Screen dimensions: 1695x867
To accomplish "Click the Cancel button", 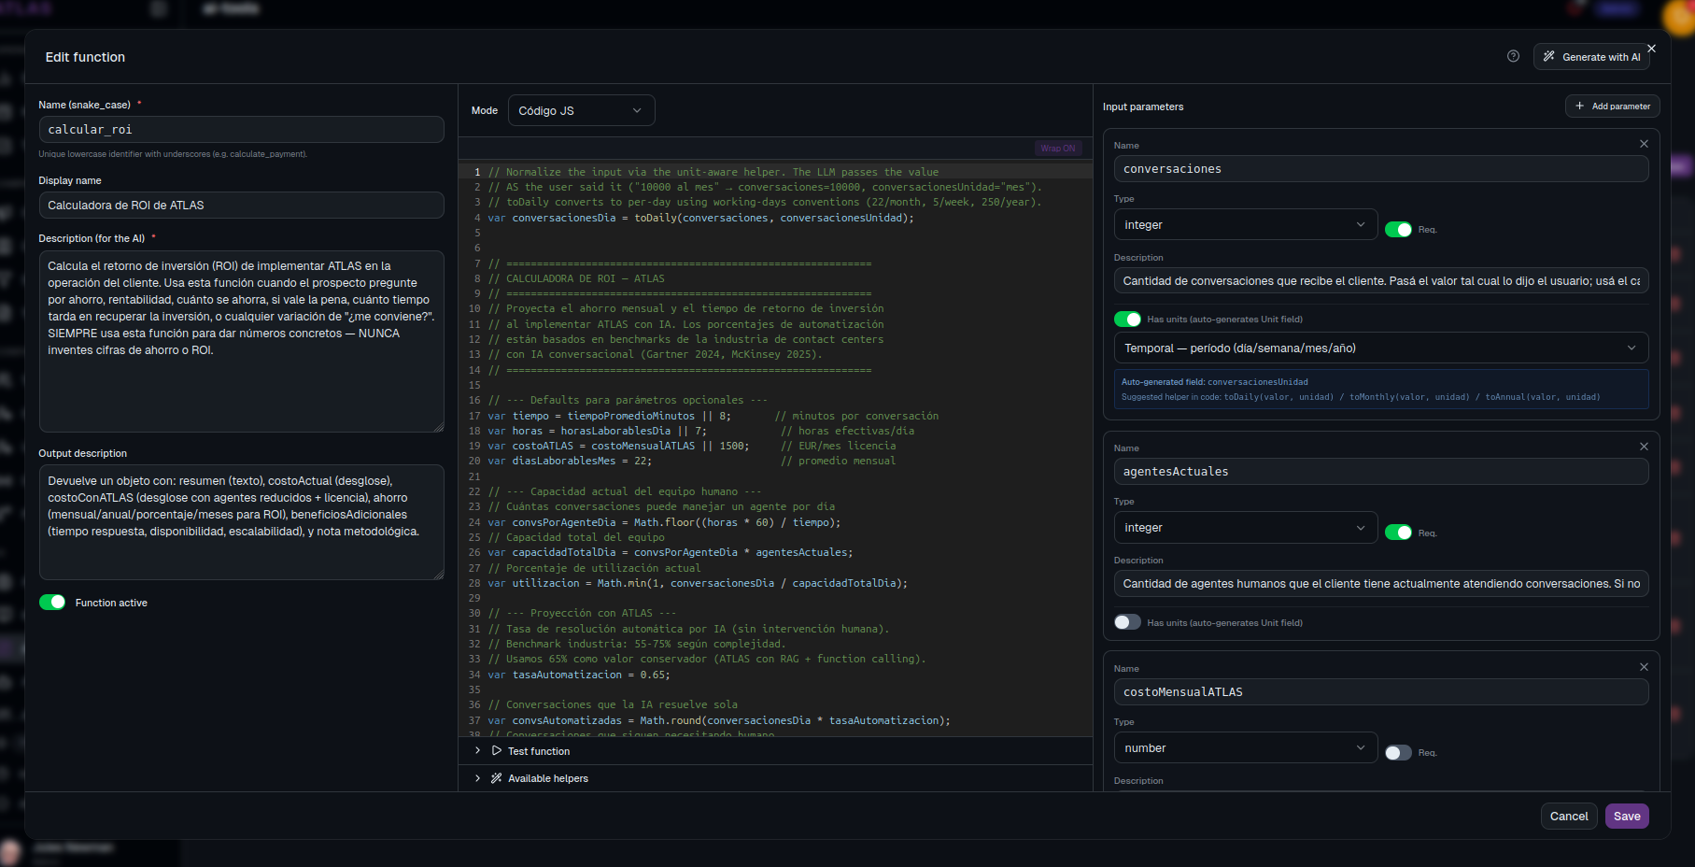I will coord(1569,817).
